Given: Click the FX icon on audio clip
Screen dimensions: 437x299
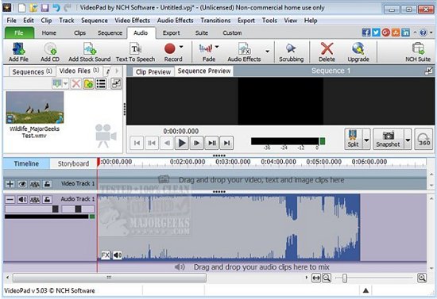Looking at the screenshot, I should 106,255.
